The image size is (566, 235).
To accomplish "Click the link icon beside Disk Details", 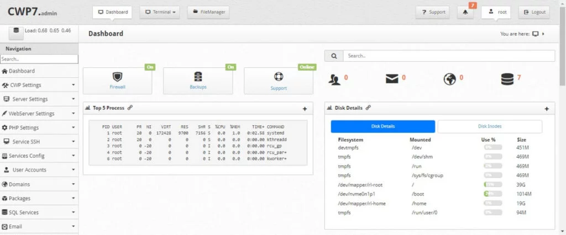I will 368,108.
